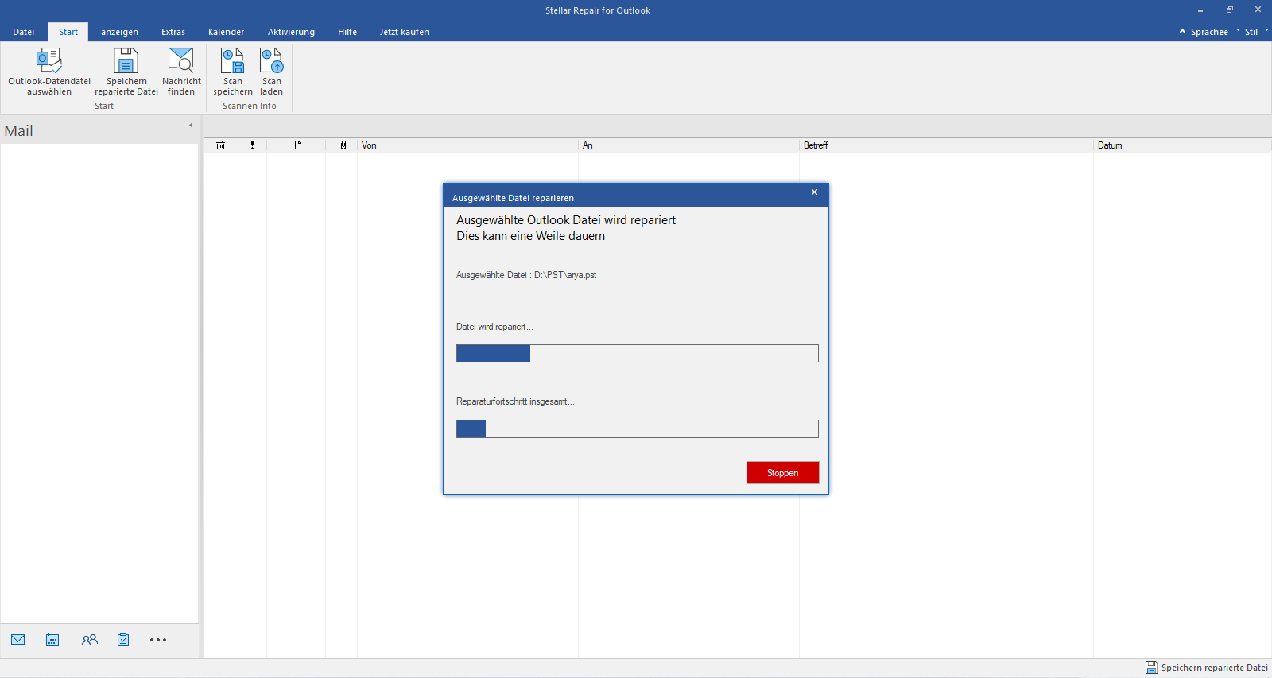Screen dimensions: 1272x678
Task: Click the Mail pane heading
Action: (19, 131)
